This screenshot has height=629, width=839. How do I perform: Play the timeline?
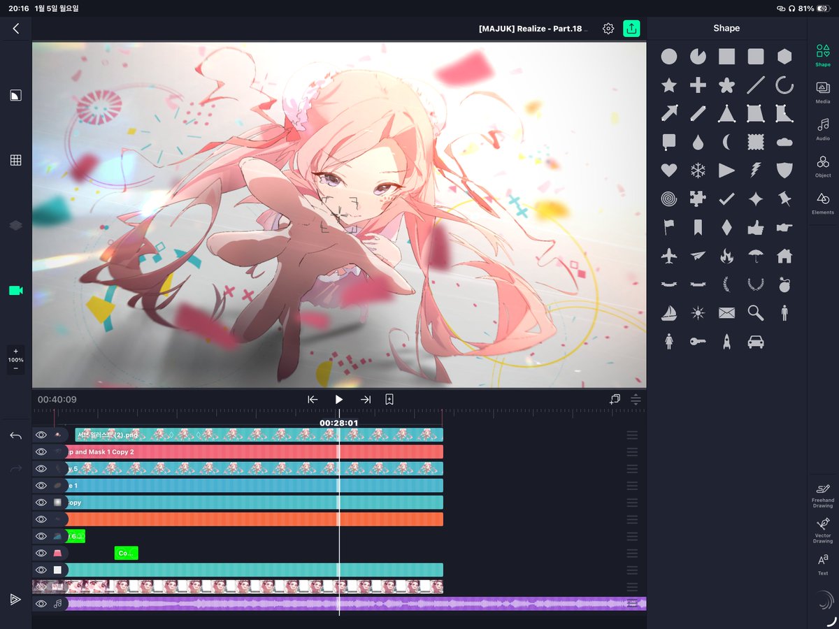pyautogui.click(x=339, y=399)
